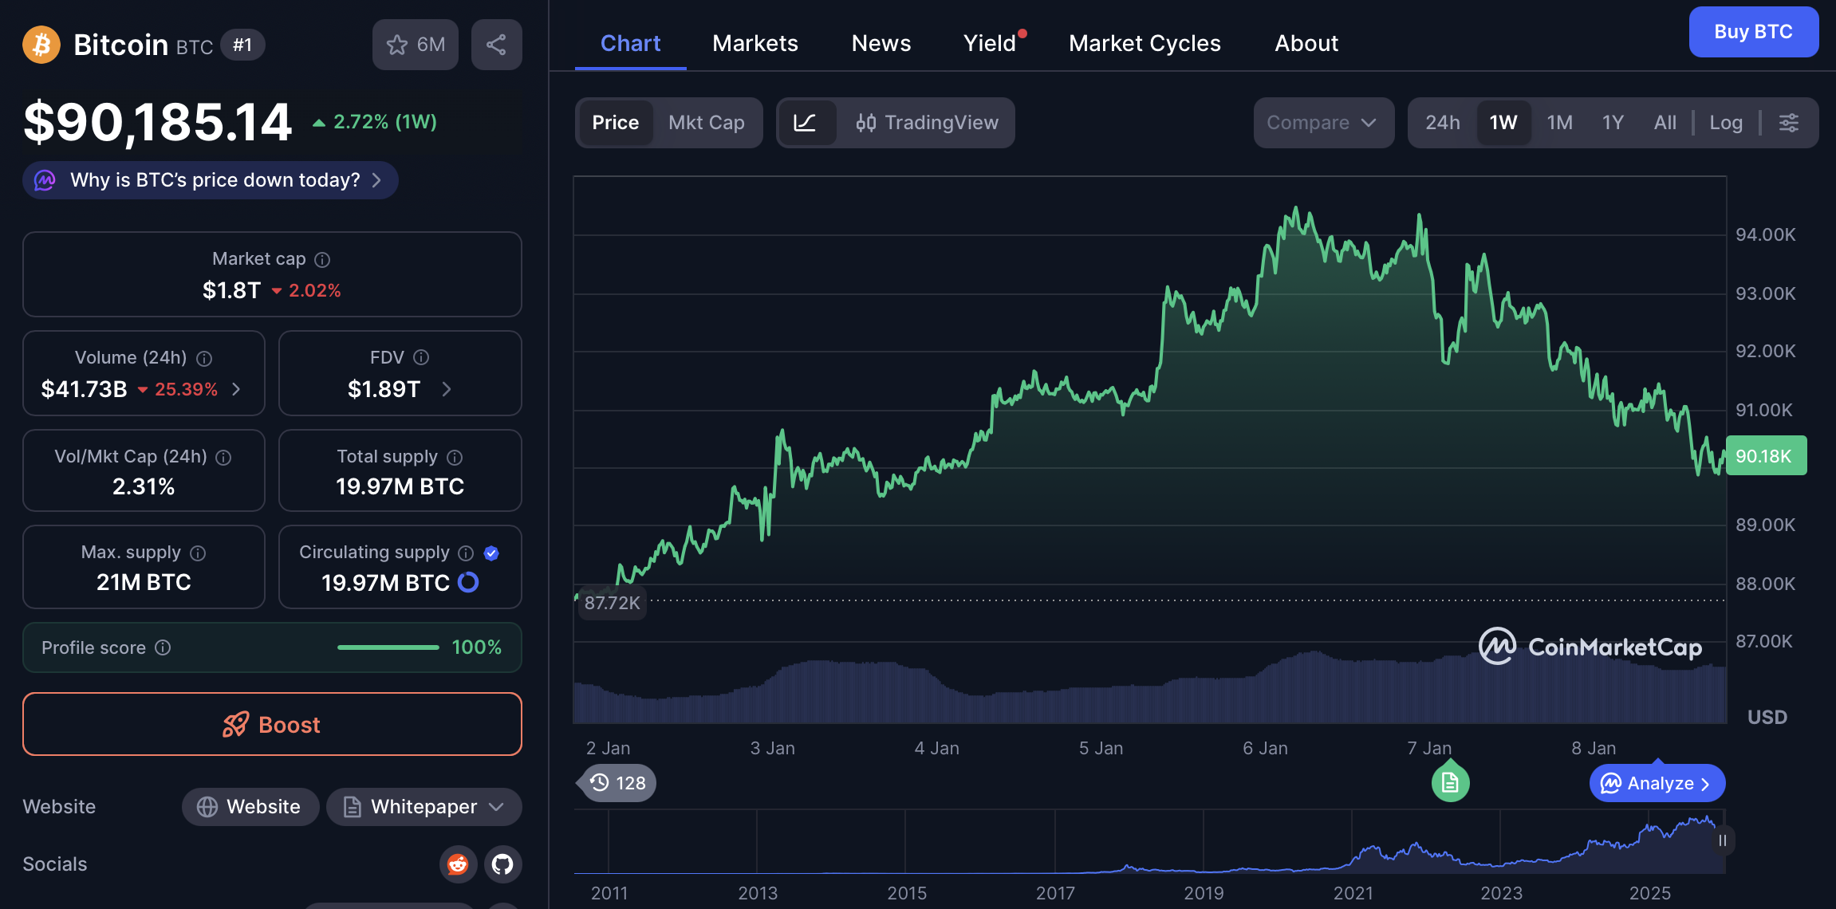
Task: Click the Market cap info icon
Action: (x=322, y=260)
